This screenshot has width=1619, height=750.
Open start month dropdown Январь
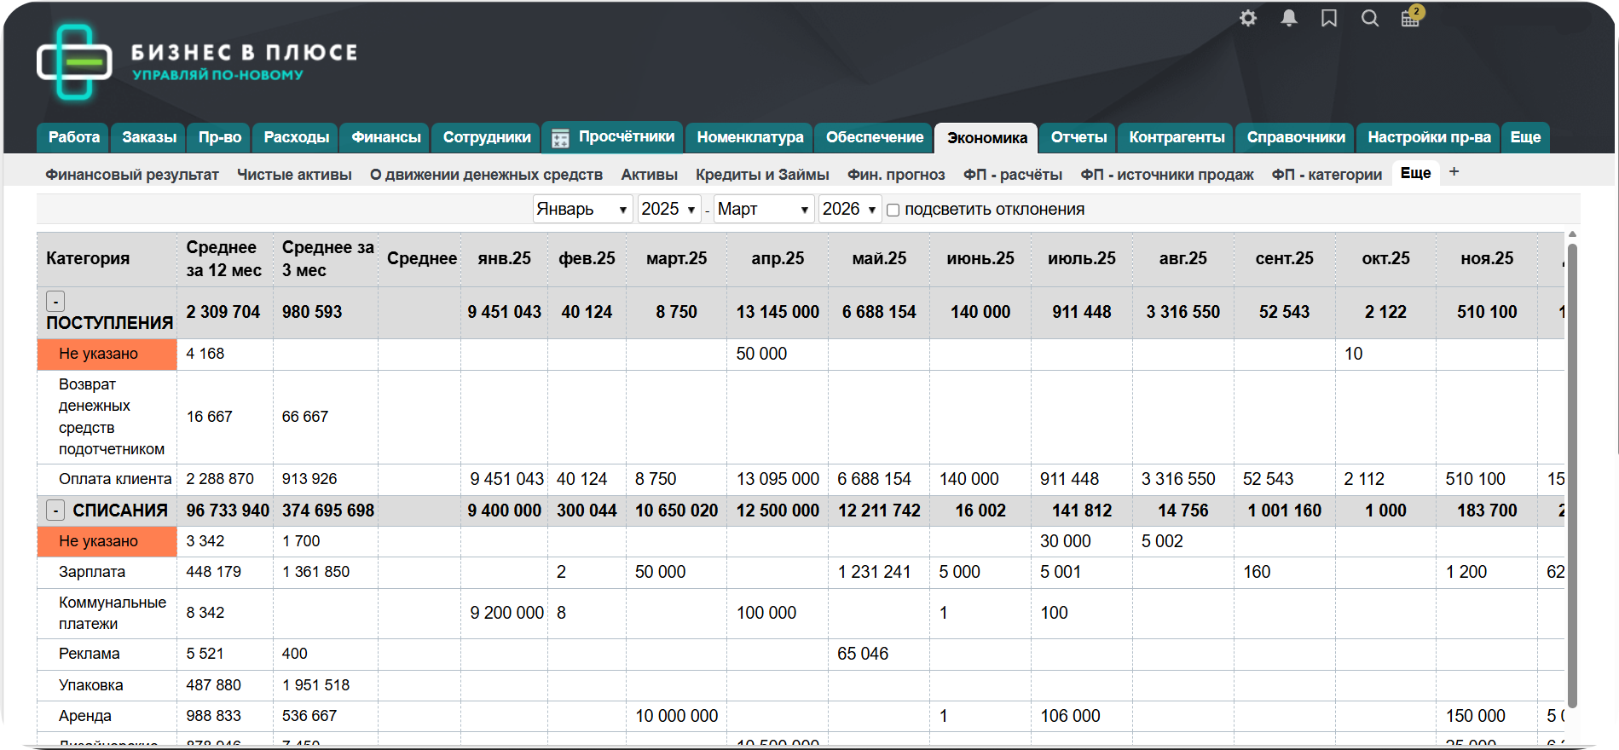[x=582, y=209]
